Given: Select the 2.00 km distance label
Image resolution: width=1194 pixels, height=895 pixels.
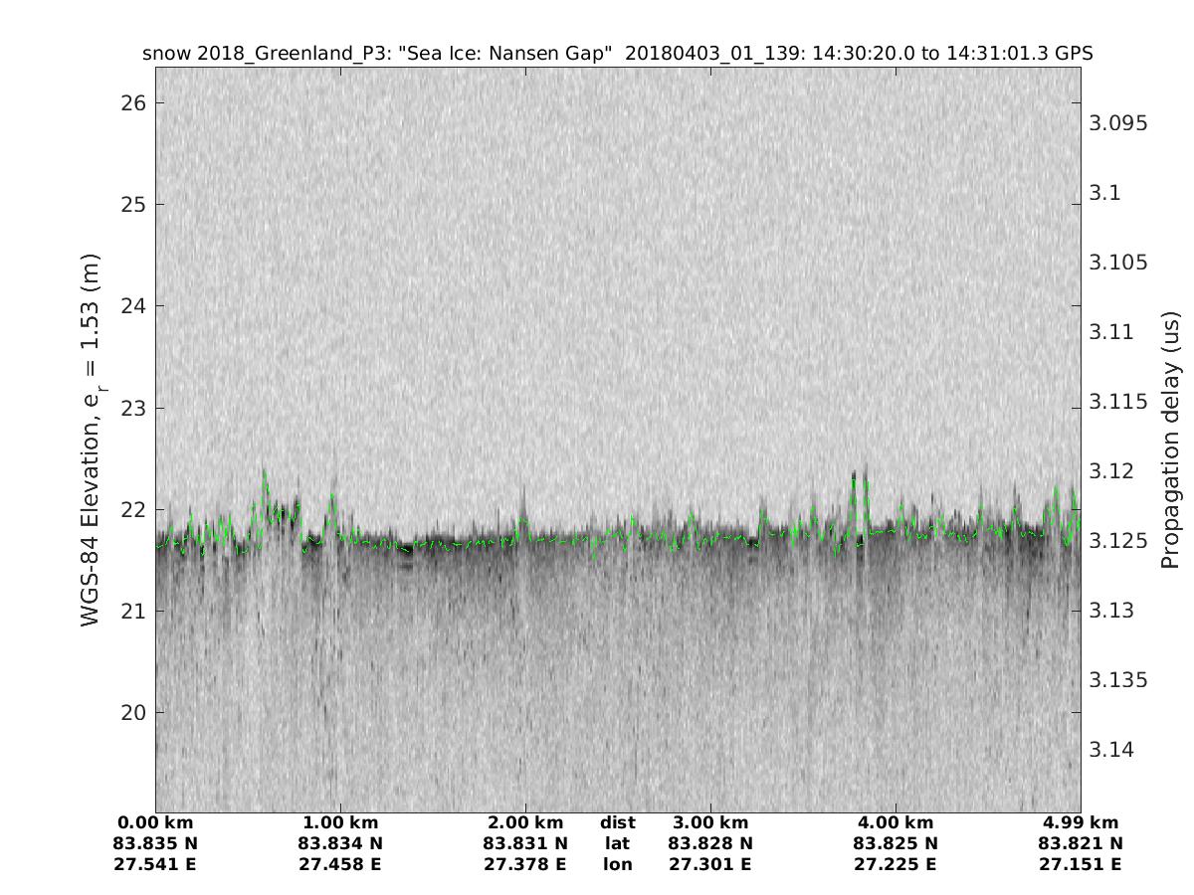Looking at the screenshot, I should point(525,822).
